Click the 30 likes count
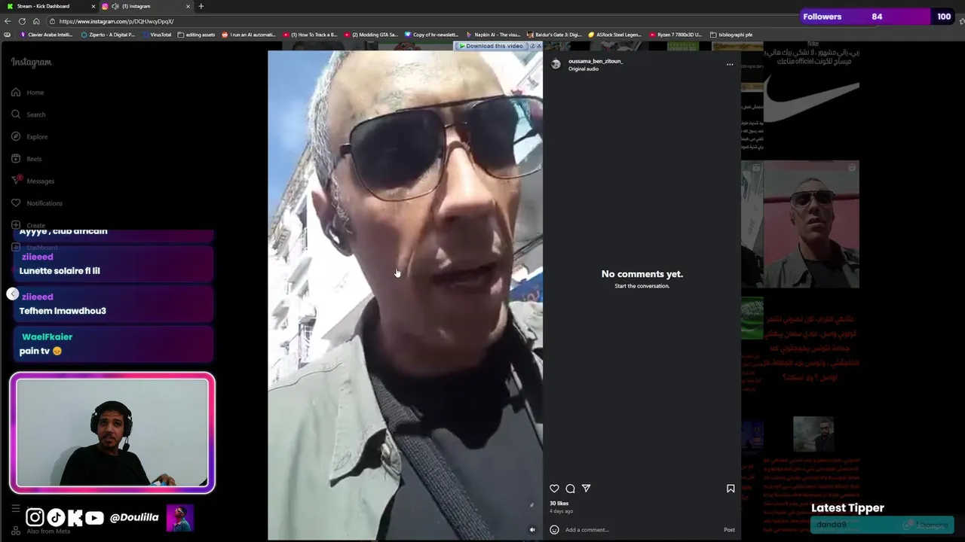The image size is (965, 542). coord(559,504)
